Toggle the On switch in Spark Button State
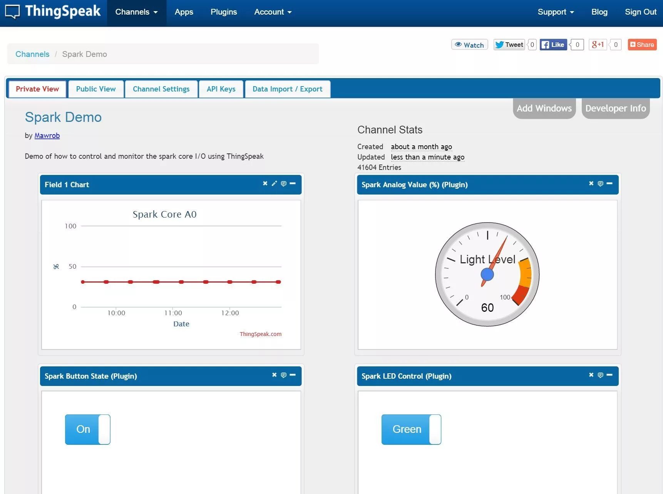Viewport: 663px width, 494px height. click(87, 429)
